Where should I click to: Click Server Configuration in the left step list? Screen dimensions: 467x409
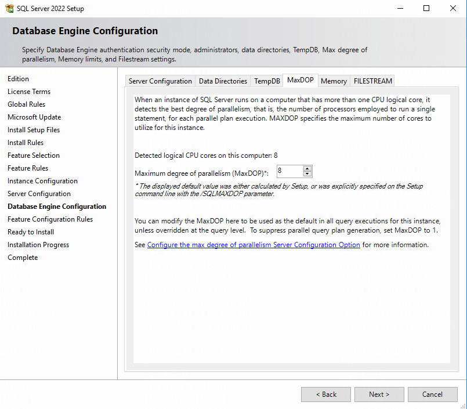point(39,194)
